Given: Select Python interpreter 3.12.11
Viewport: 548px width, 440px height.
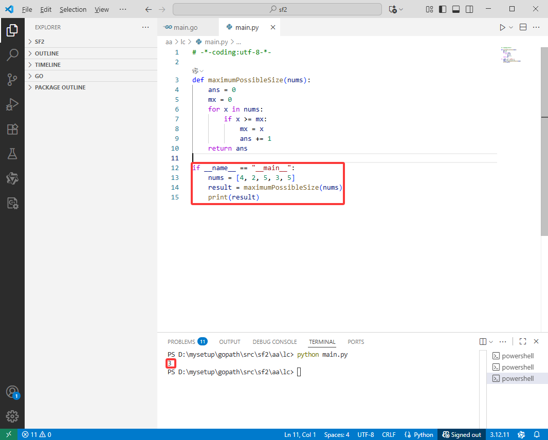Looking at the screenshot, I should [x=500, y=434].
